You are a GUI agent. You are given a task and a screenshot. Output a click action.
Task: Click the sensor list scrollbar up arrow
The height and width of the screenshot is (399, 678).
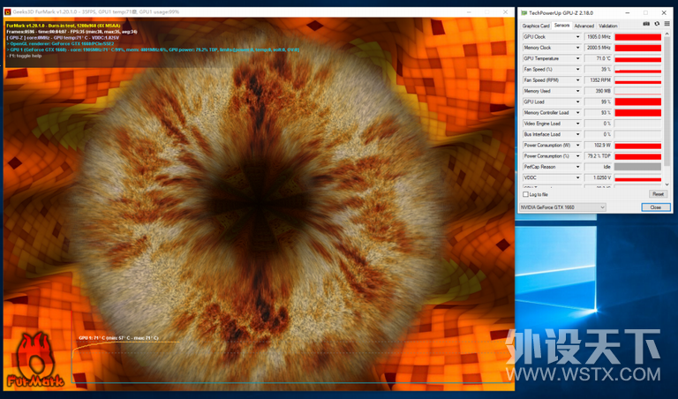[667, 34]
